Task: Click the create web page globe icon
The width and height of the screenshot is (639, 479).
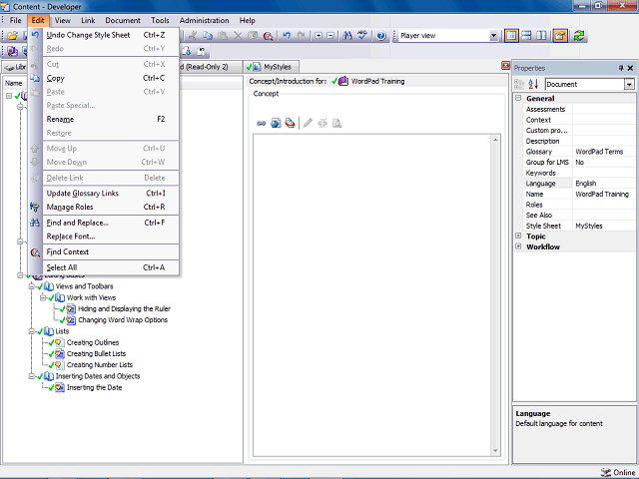Action: 276,123
